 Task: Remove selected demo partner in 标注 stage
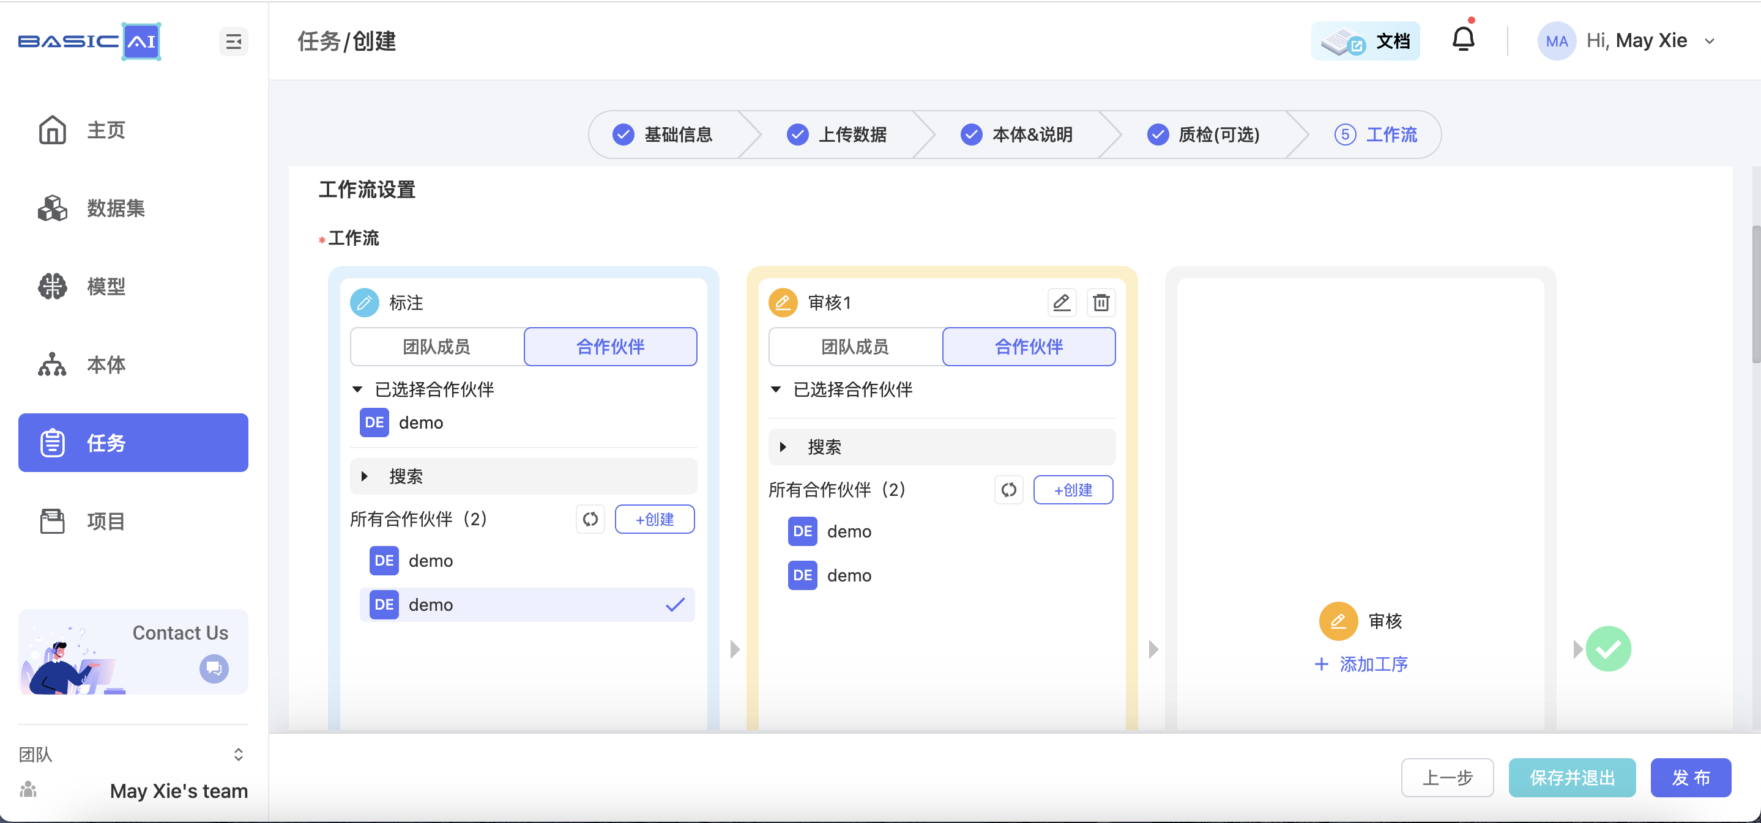tap(402, 423)
